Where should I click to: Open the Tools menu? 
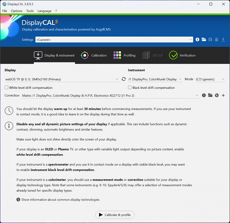click(30, 11)
